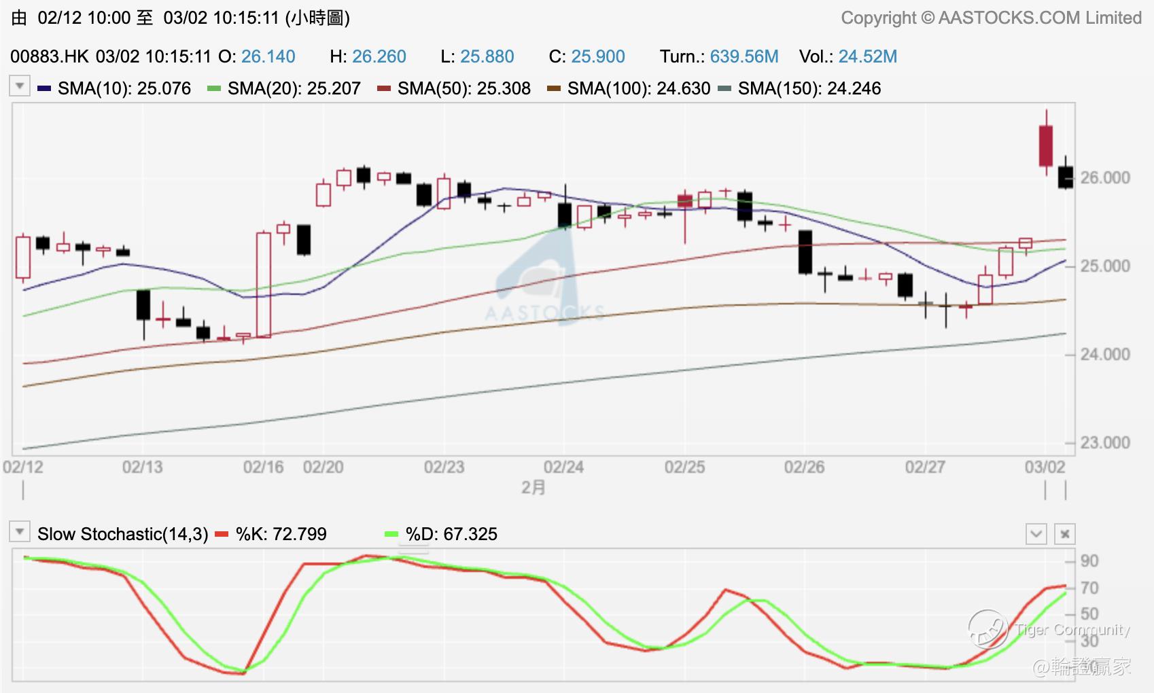Click the 24.000 price axis label

coord(1106,355)
